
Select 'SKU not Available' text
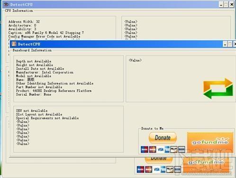click(x=32, y=111)
